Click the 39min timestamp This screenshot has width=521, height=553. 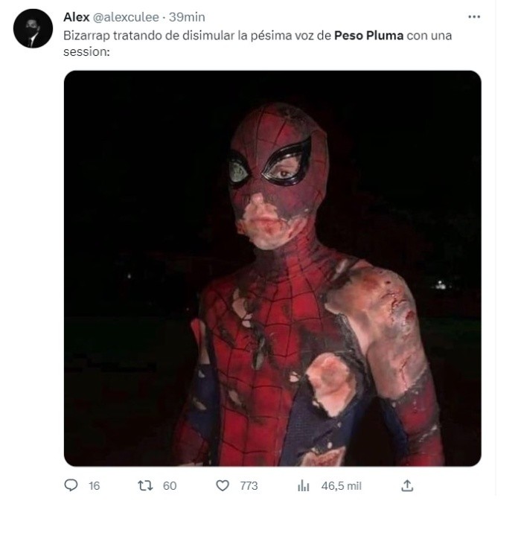pyautogui.click(x=187, y=17)
